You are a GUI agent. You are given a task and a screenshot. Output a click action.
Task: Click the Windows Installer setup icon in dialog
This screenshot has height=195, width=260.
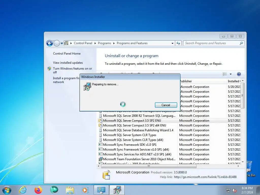[87, 87]
